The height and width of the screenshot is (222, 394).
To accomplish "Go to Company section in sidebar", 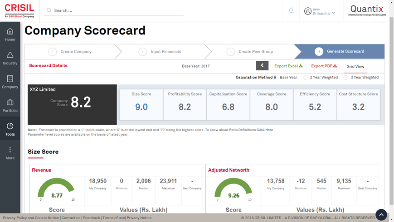I will pyautogui.click(x=10, y=82).
